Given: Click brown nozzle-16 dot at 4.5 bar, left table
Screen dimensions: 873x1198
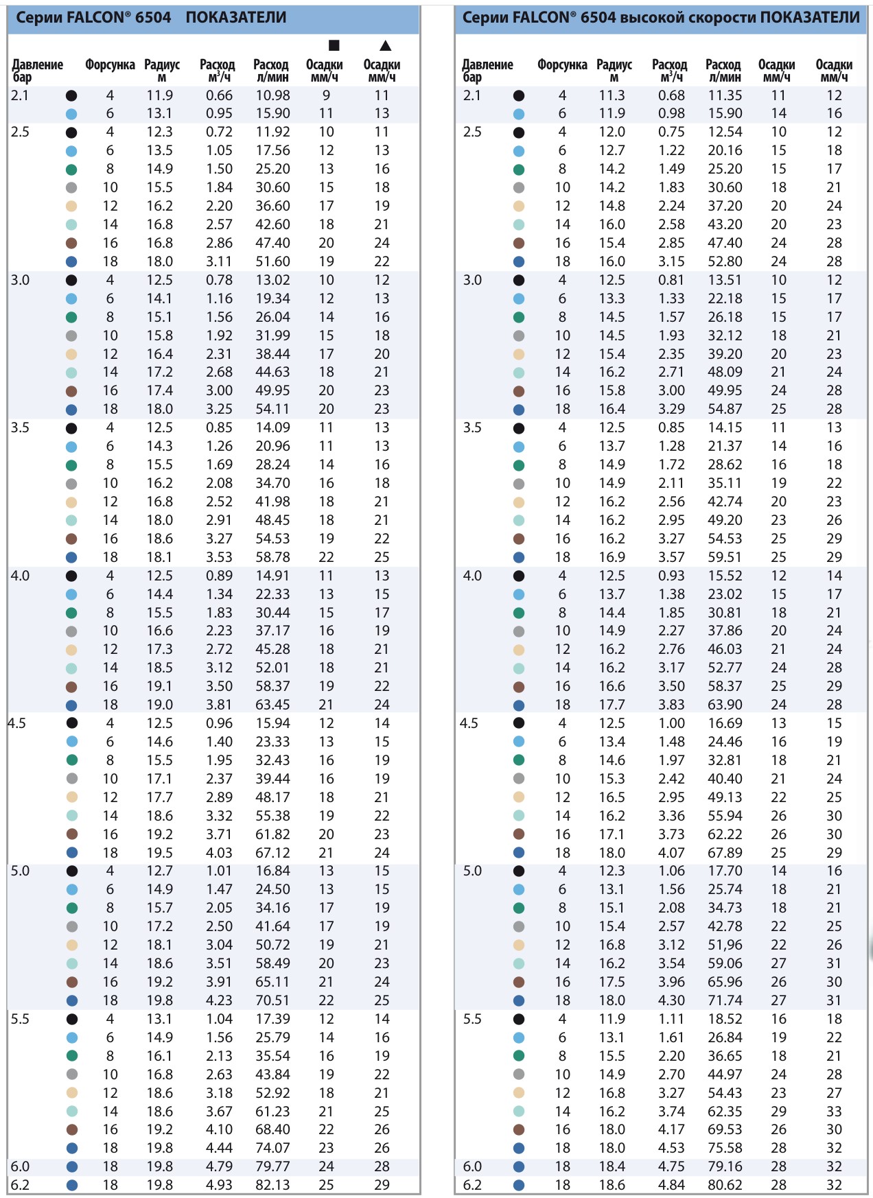Looking at the screenshot, I should pyautogui.click(x=71, y=834).
